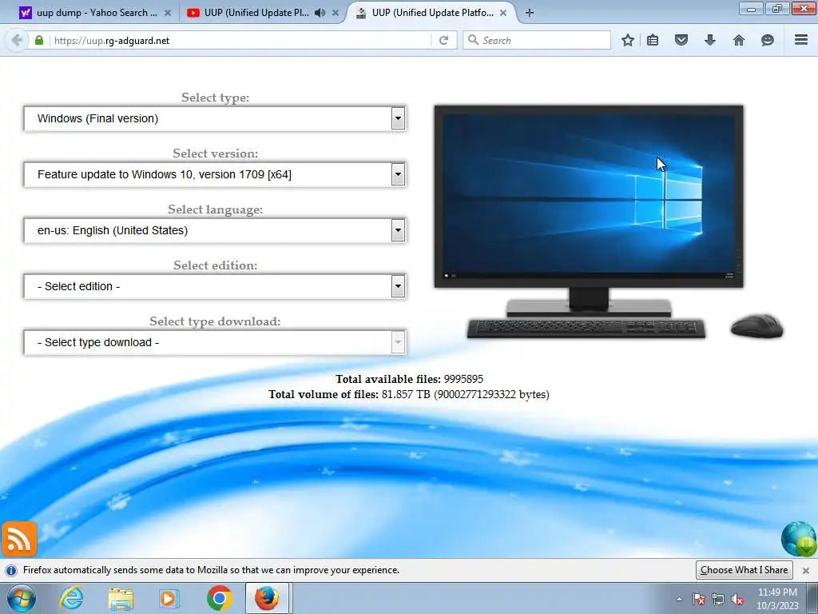Open the Select type download dropdown
This screenshot has width=818, height=614.
(214, 342)
